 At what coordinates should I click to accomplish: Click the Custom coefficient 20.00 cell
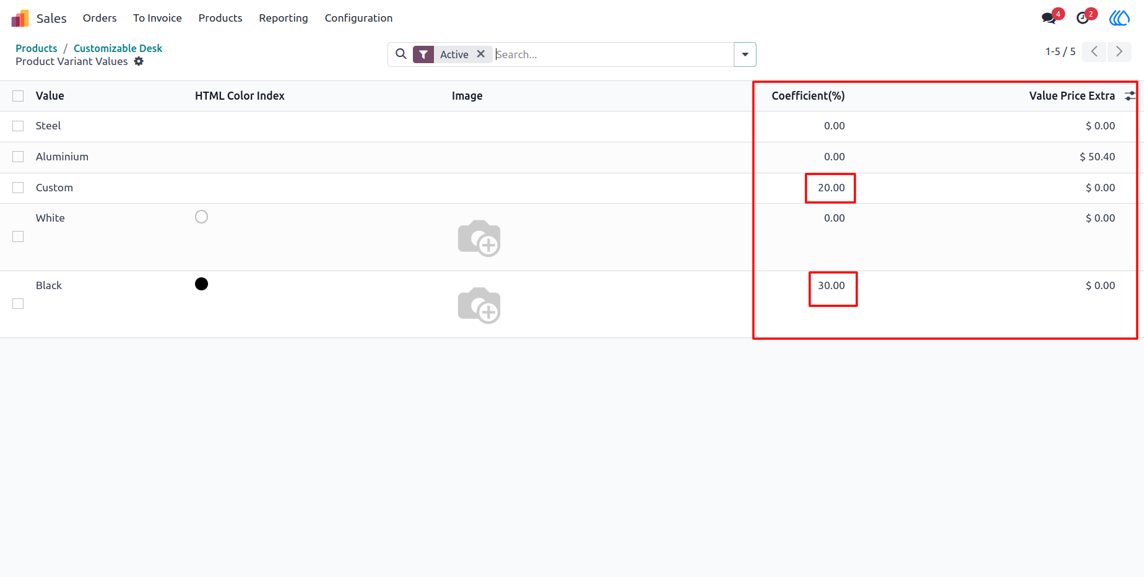(831, 188)
